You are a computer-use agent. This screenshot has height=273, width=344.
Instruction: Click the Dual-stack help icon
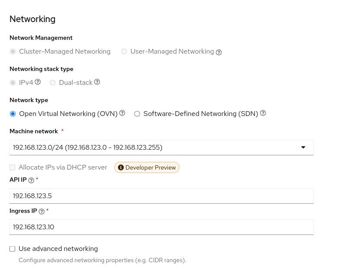click(x=97, y=82)
